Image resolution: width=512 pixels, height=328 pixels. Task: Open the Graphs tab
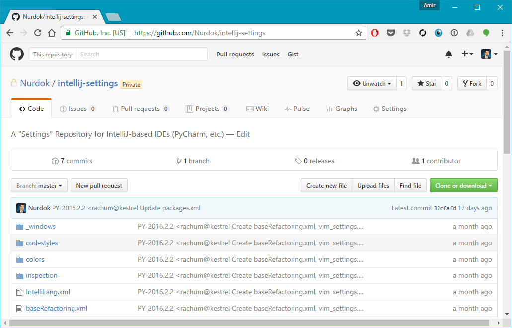341,109
